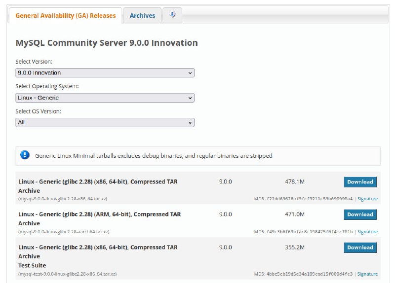Click the ARM 64-bit Compressed TAR title

tap(100, 218)
